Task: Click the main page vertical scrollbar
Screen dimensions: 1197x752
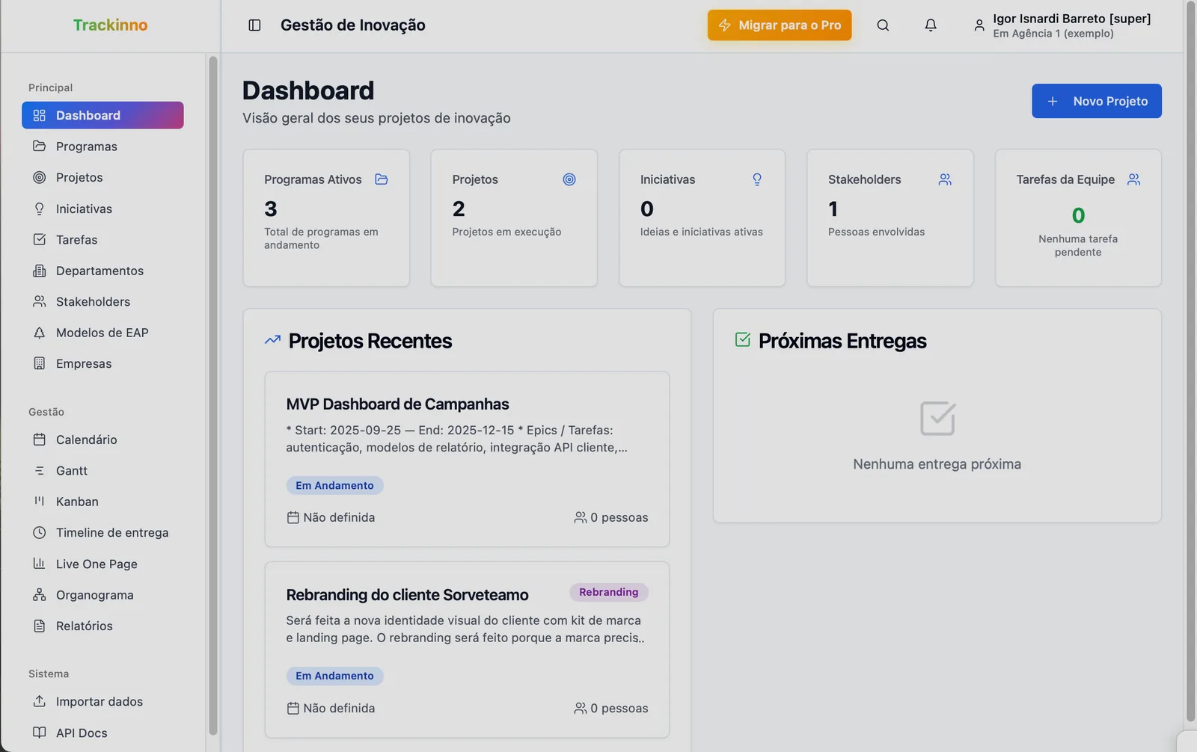Action: pyautogui.click(x=1190, y=363)
